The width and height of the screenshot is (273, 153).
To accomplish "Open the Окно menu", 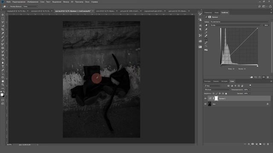I will click(x=87, y=2).
